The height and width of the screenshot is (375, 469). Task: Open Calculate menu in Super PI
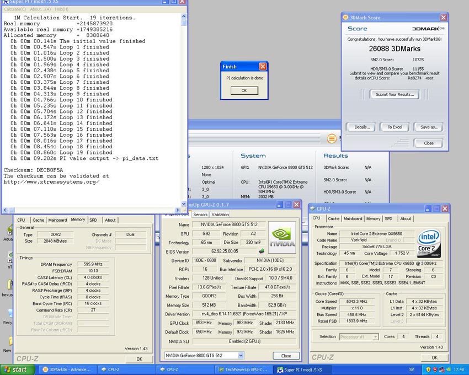pos(15,9)
